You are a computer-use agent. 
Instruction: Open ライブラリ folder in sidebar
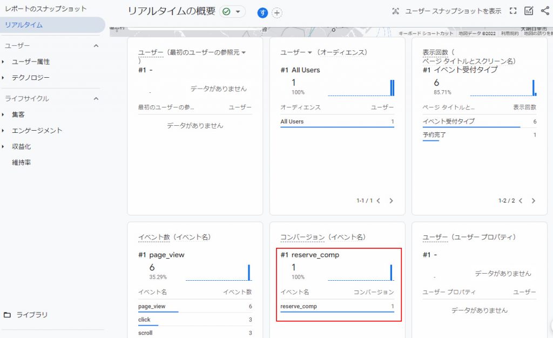pos(32,315)
